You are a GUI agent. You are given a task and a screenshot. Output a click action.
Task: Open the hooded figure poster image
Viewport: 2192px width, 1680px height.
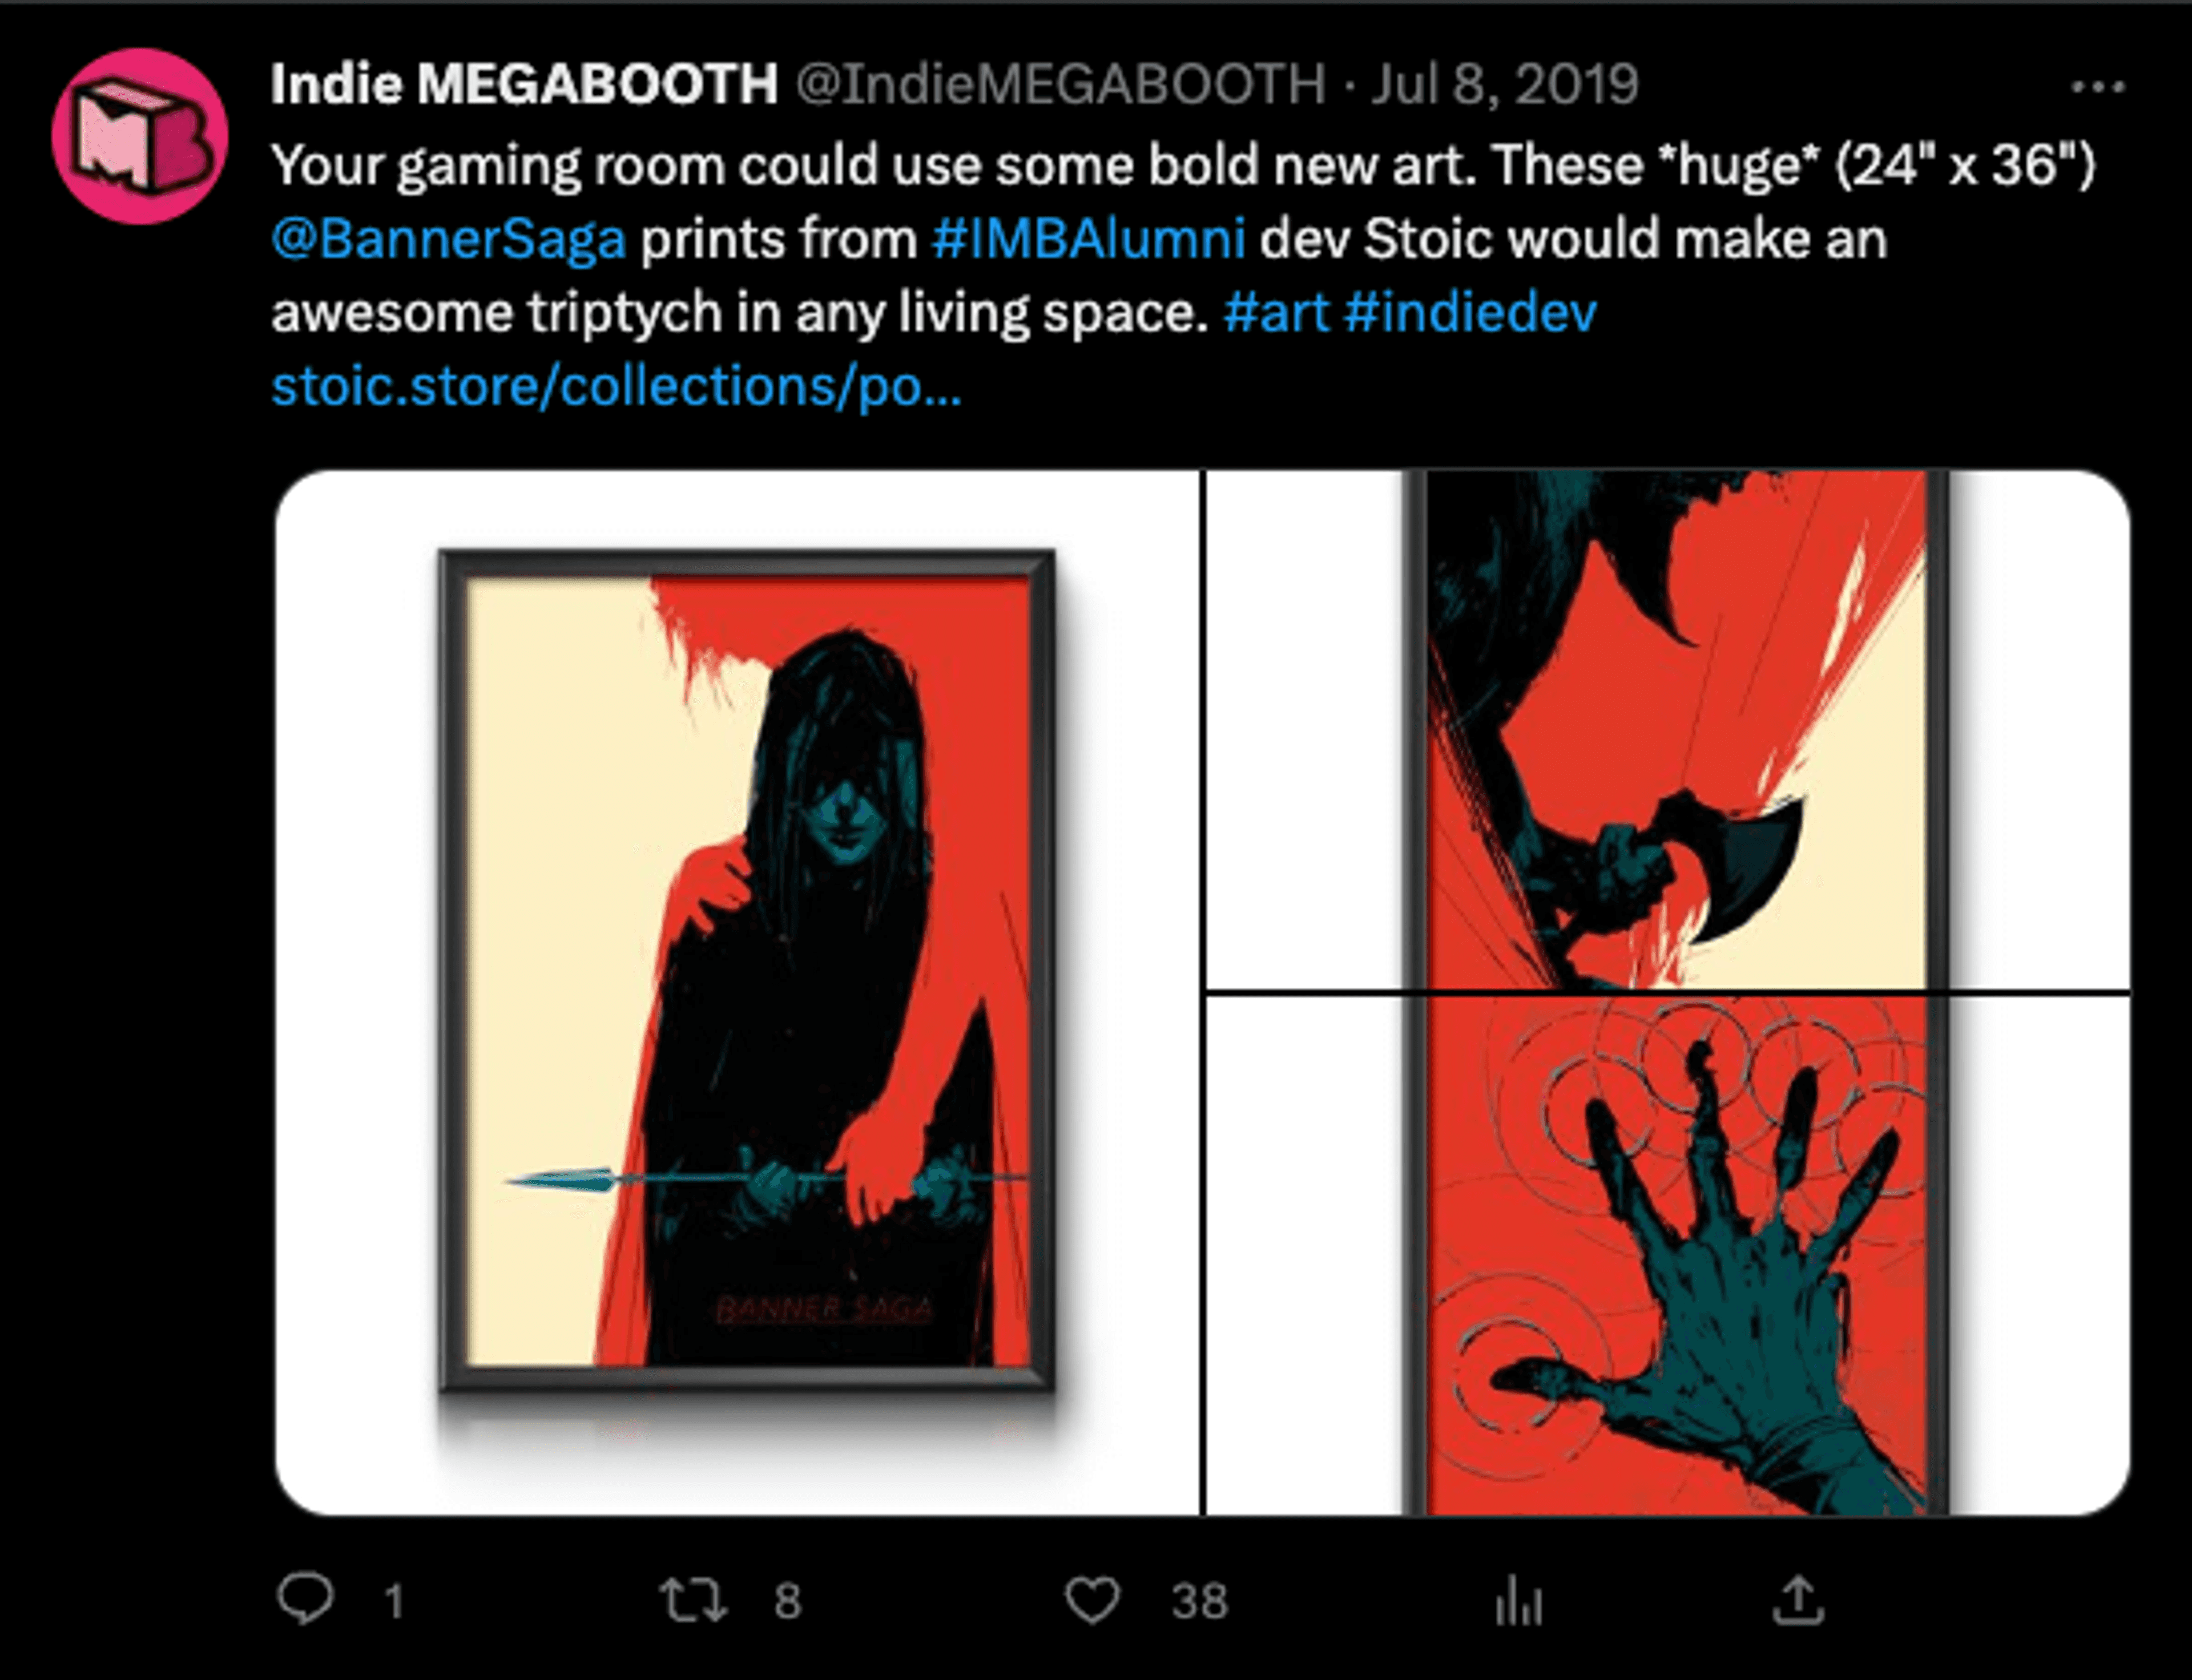(x=738, y=992)
